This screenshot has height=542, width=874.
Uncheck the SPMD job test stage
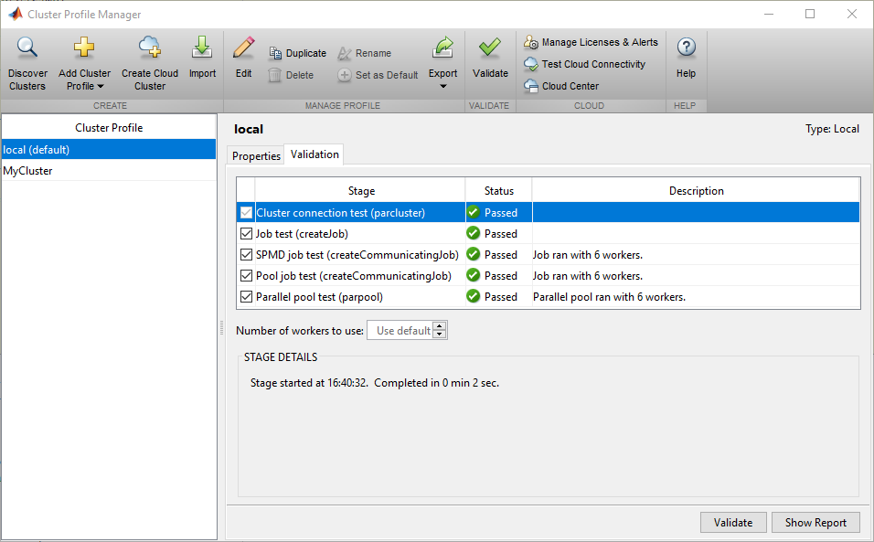click(x=245, y=254)
